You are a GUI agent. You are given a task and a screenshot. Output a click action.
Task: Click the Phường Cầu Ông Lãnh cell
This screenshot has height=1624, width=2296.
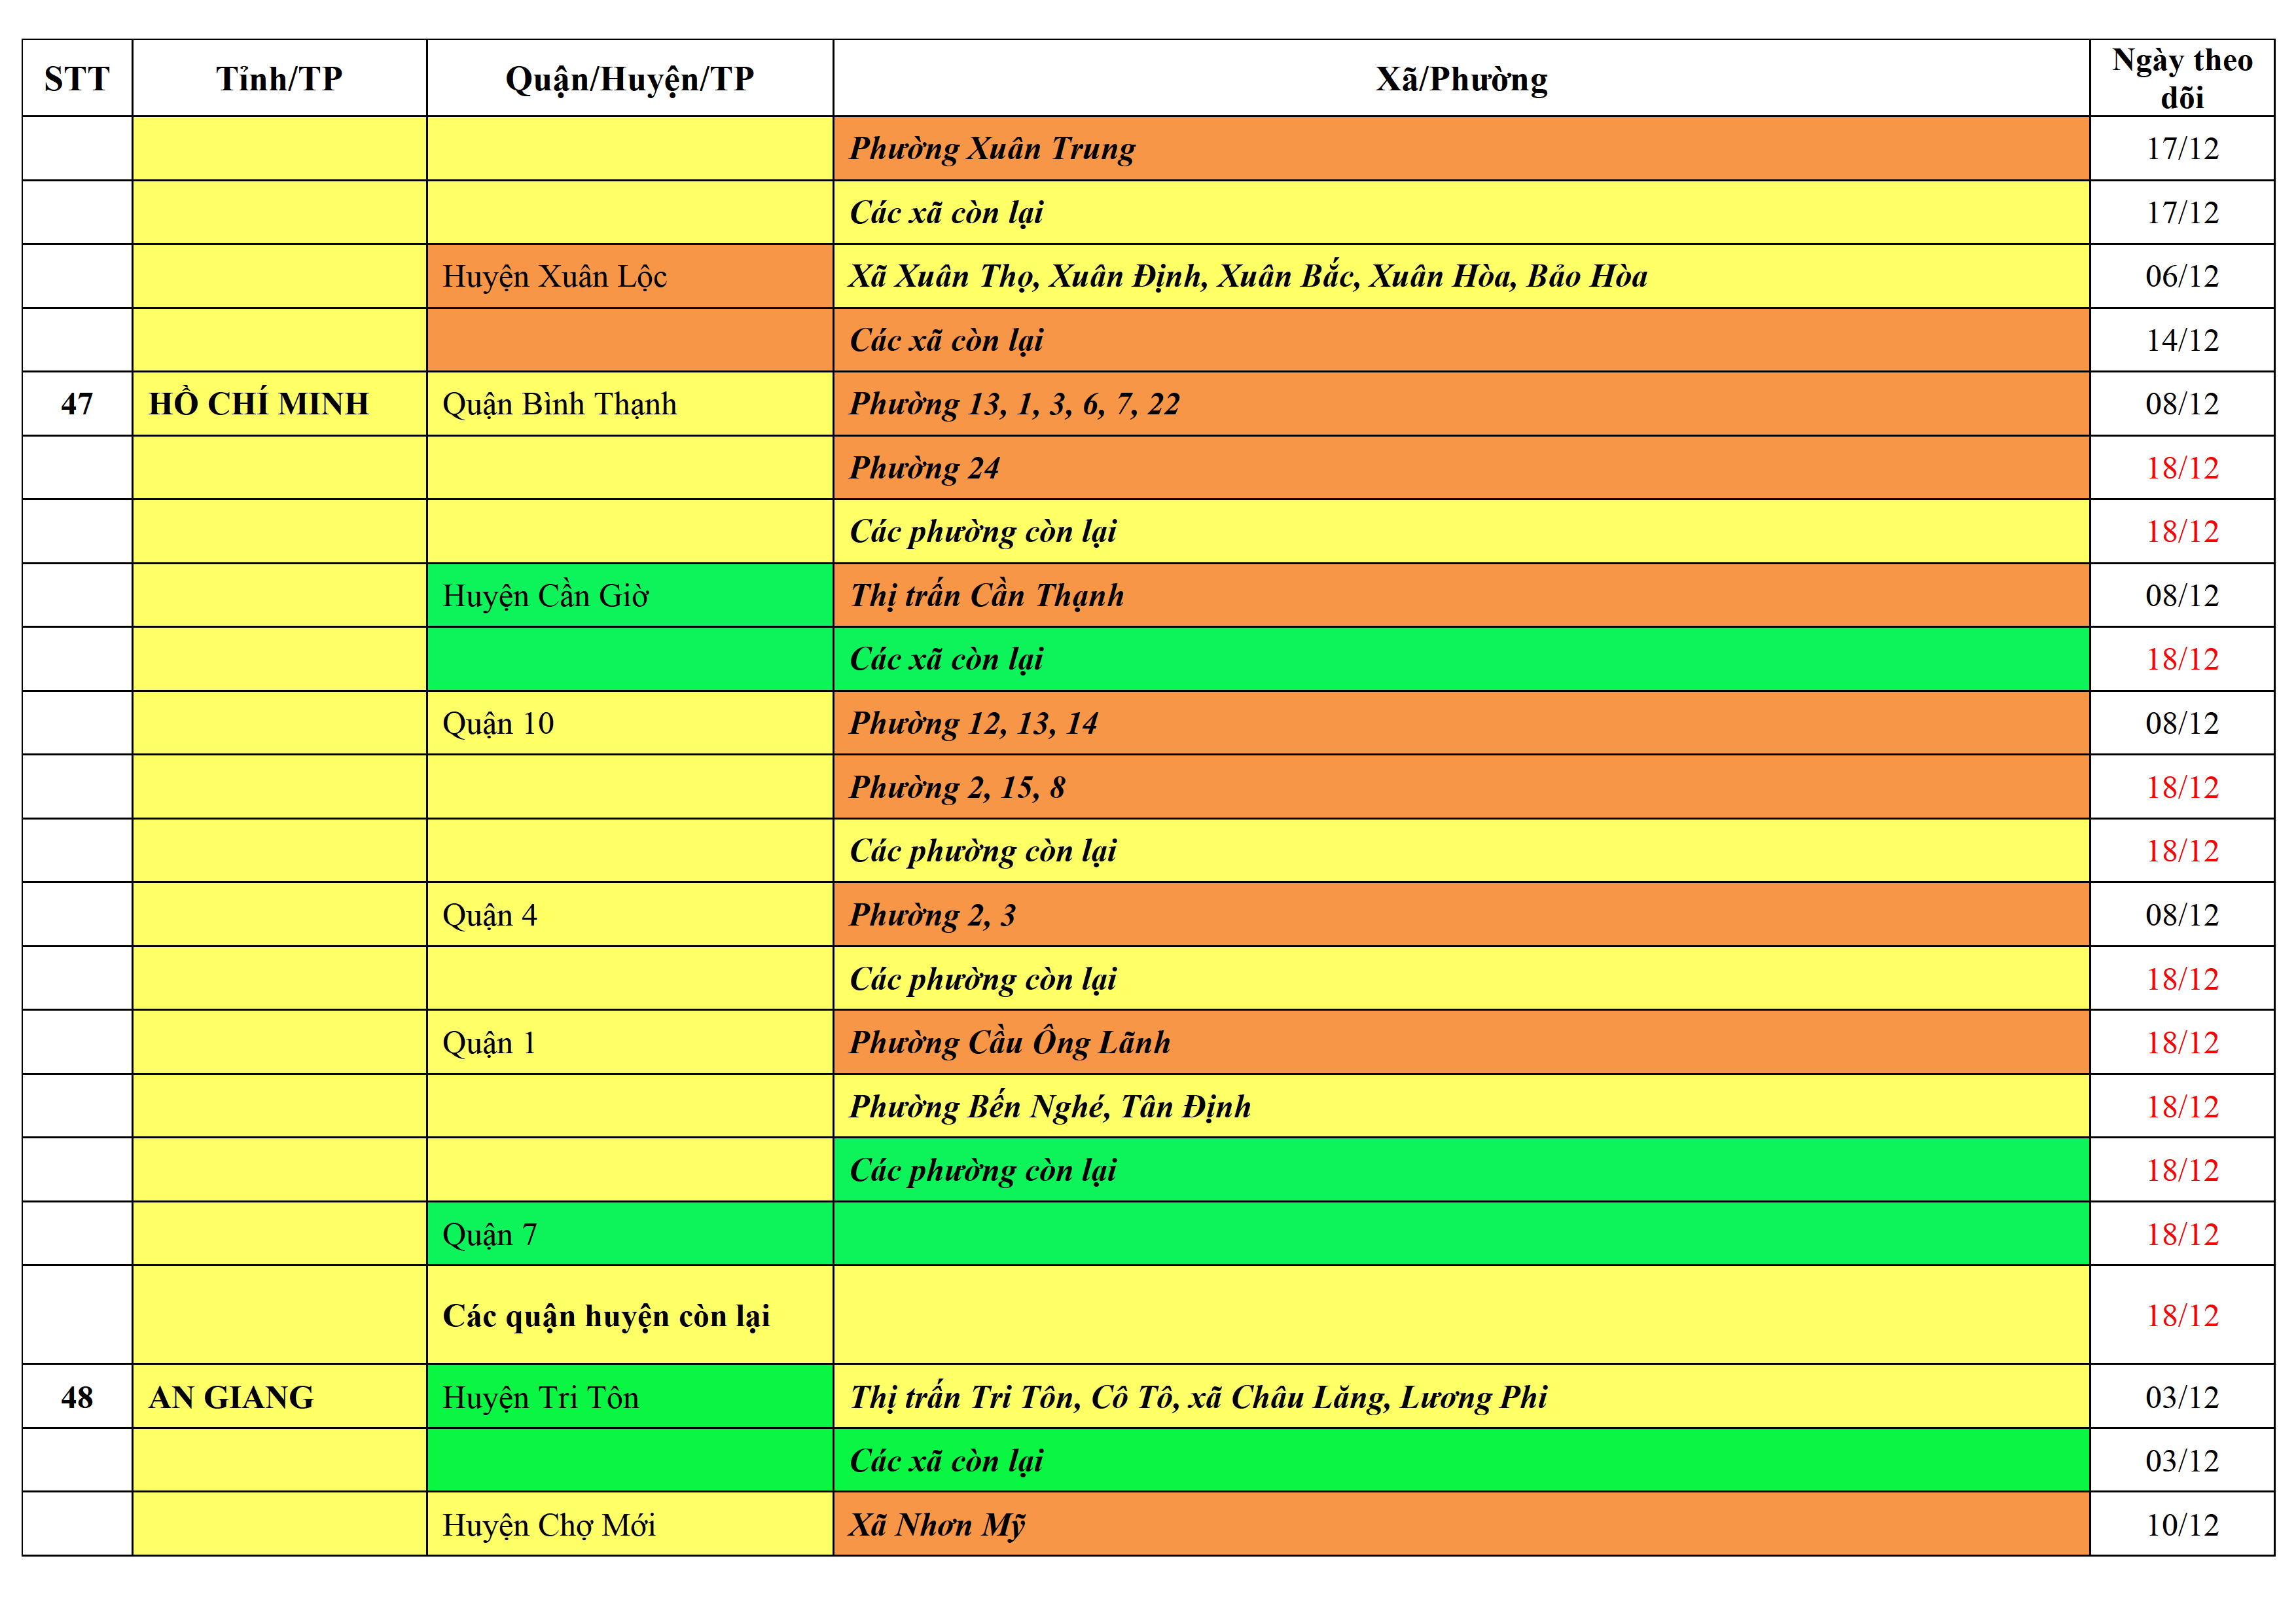[1009, 1043]
